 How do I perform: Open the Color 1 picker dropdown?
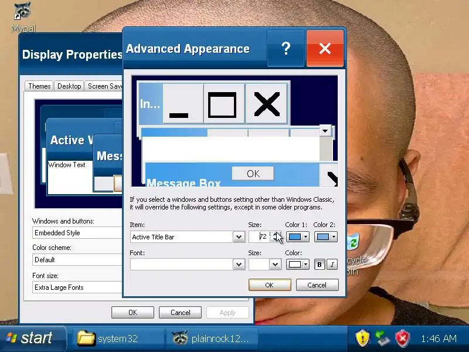(x=298, y=237)
